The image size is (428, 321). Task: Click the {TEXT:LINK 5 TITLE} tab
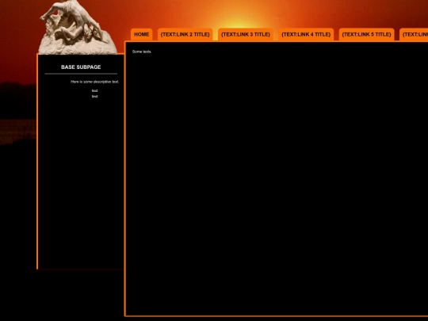[x=367, y=34]
